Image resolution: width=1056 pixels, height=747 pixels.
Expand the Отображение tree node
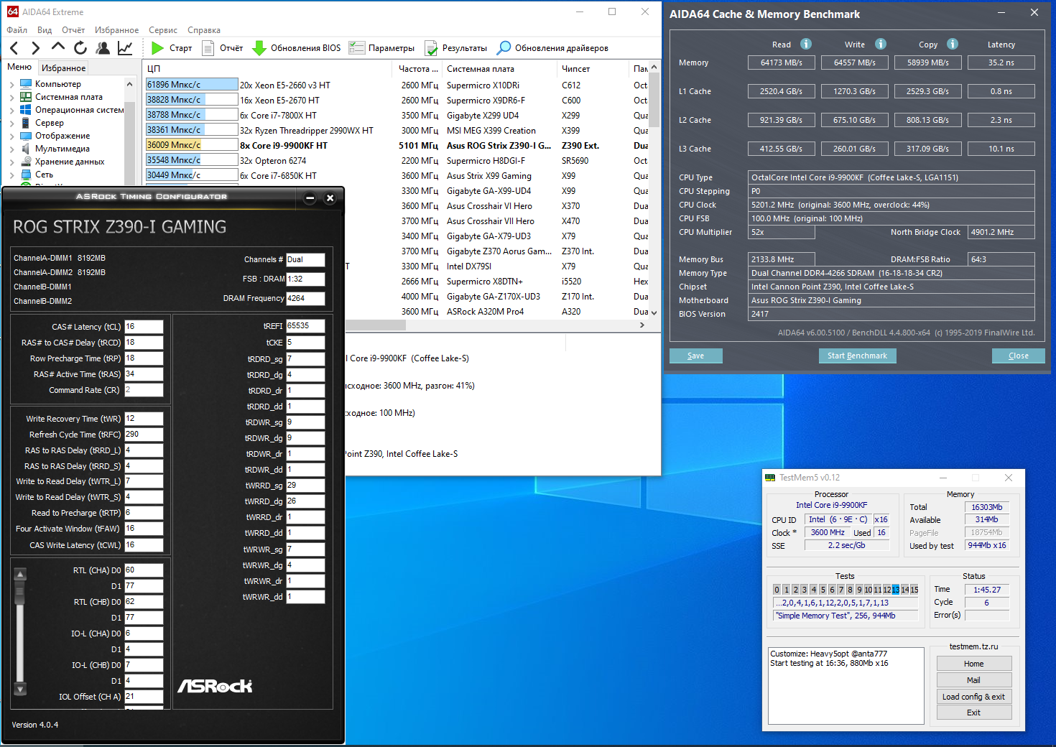11,136
